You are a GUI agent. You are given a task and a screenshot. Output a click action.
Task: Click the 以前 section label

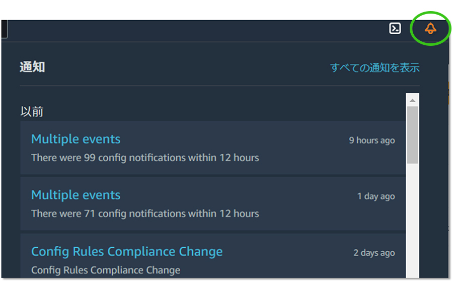[32, 111]
